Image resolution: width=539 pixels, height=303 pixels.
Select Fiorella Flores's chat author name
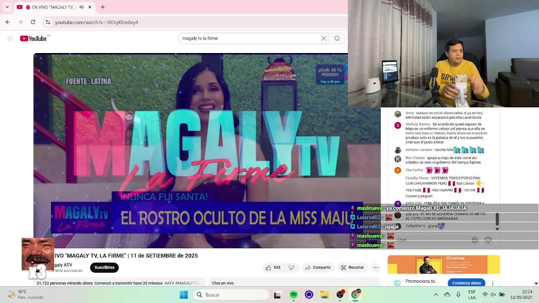(x=417, y=178)
